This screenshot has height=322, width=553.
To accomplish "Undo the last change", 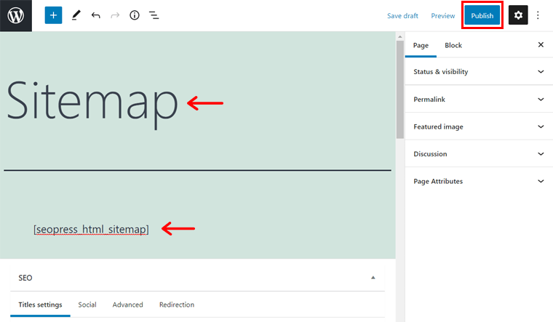I will pyautogui.click(x=95, y=15).
